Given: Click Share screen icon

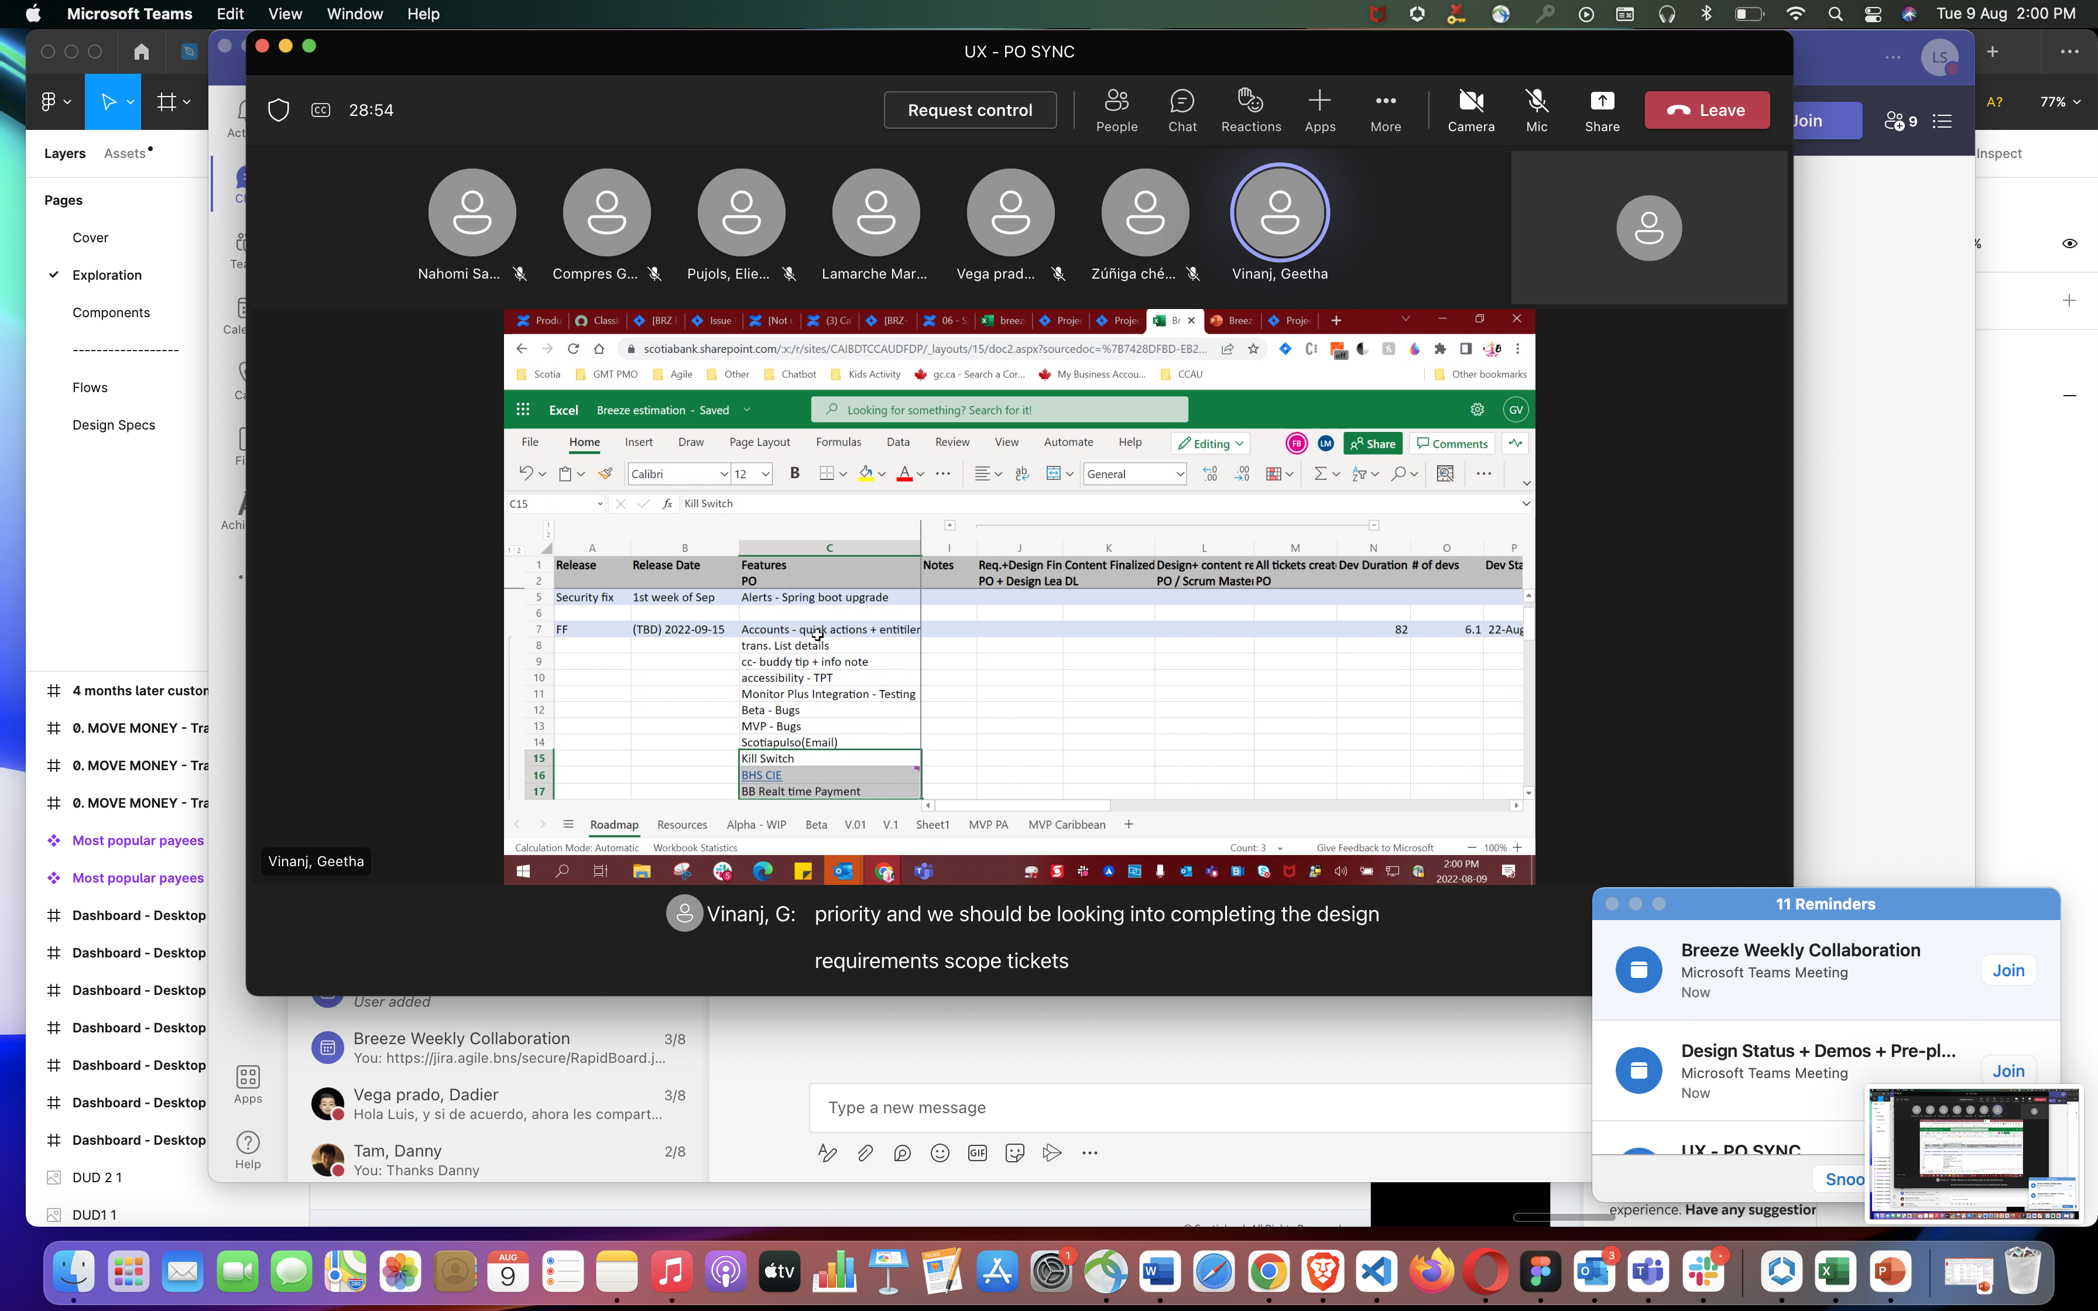Looking at the screenshot, I should coord(1602,110).
